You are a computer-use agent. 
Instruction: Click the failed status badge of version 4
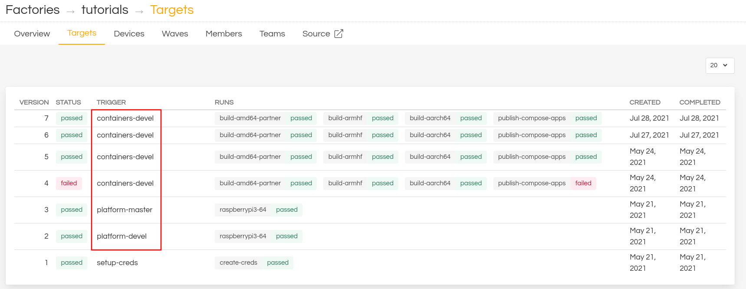(x=69, y=183)
